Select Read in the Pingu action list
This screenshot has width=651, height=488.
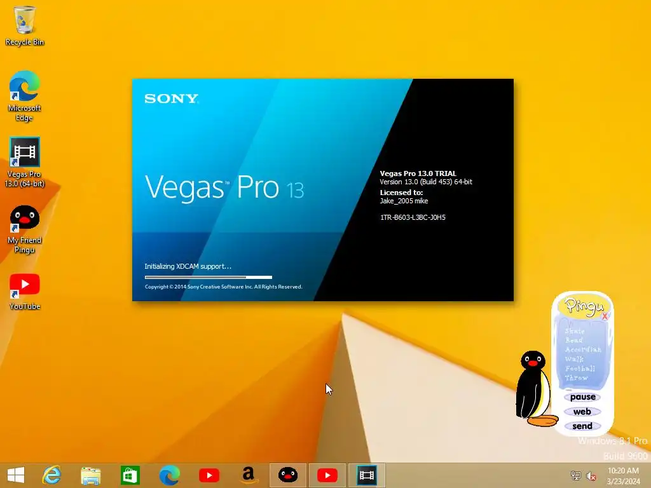tap(574, 340)
